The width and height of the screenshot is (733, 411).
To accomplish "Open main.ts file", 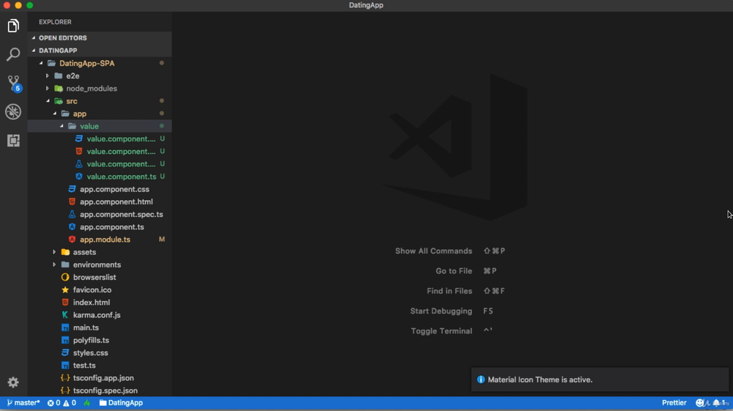I will point(86,328).
